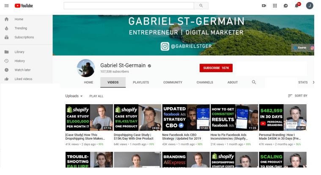Click the Play All link

[x=96, y=96]
